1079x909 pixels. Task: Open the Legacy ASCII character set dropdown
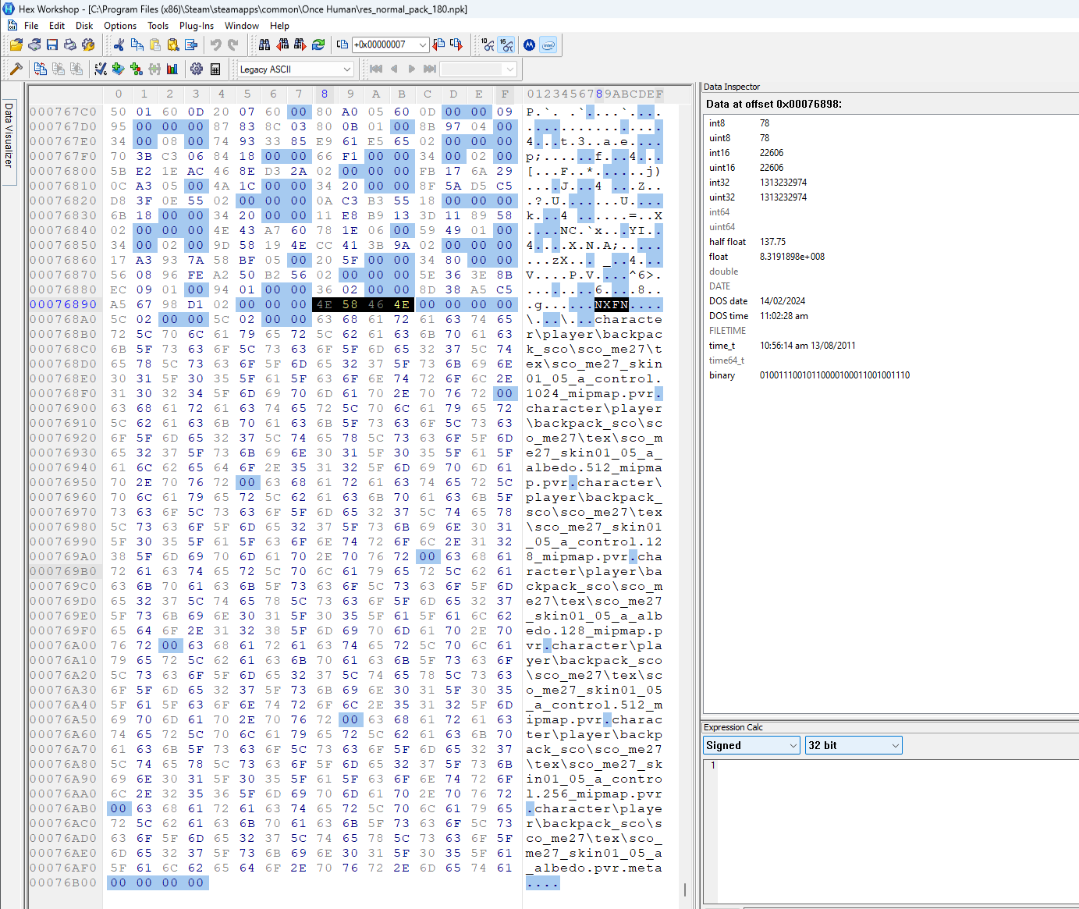pos(346,69)
